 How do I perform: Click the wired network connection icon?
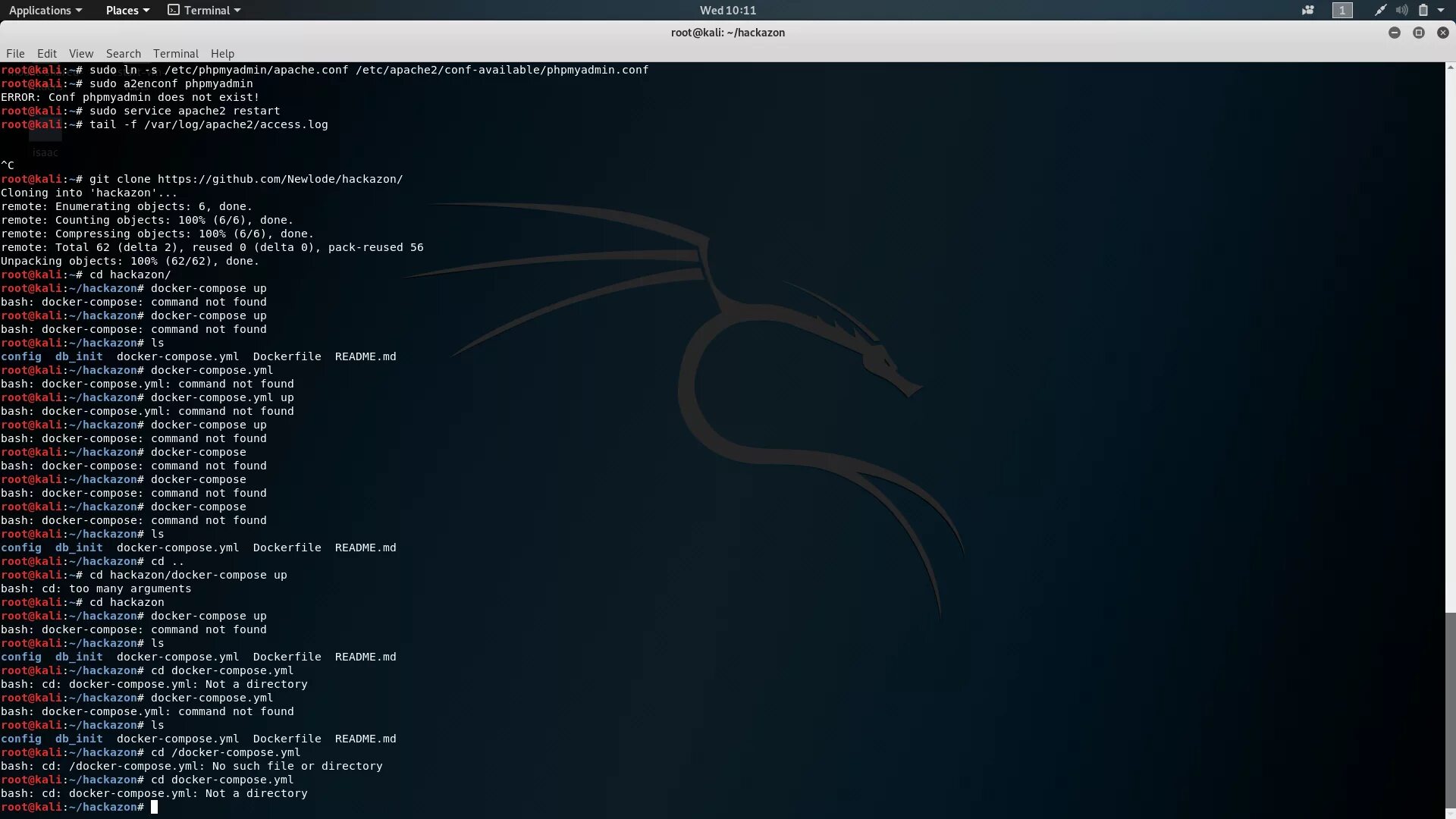coord(1380,10)
